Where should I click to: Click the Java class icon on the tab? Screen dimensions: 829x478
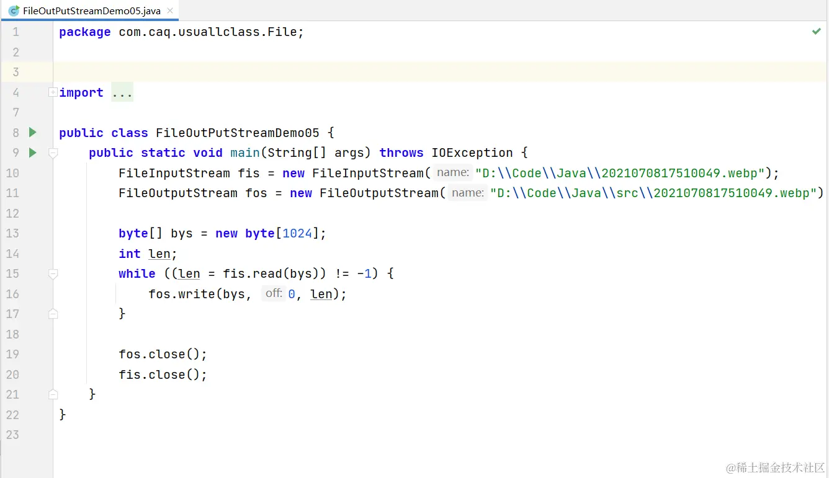(x=13, y=11)
